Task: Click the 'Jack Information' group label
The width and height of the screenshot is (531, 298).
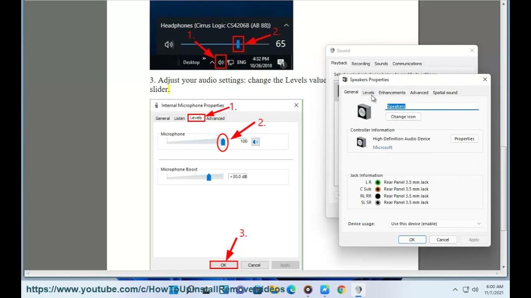Action: pos(366,175)
